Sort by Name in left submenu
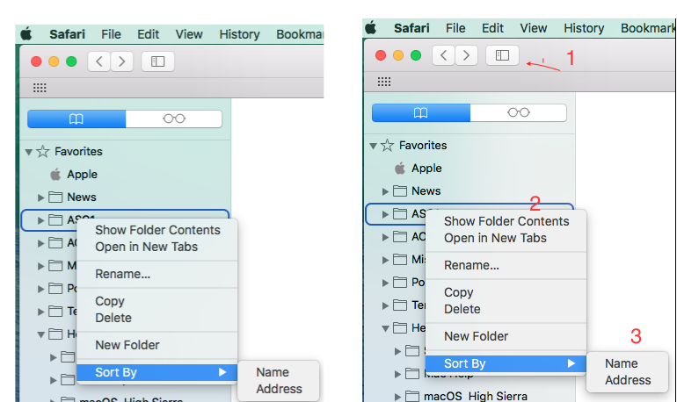The image size is (677, 402). coord(279,372)
